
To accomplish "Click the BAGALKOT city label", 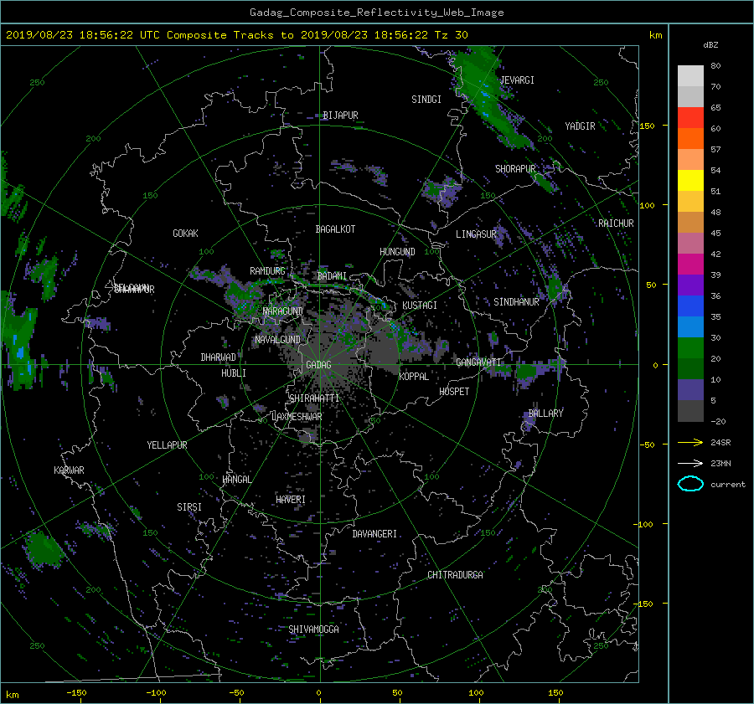I will point(335,229).
